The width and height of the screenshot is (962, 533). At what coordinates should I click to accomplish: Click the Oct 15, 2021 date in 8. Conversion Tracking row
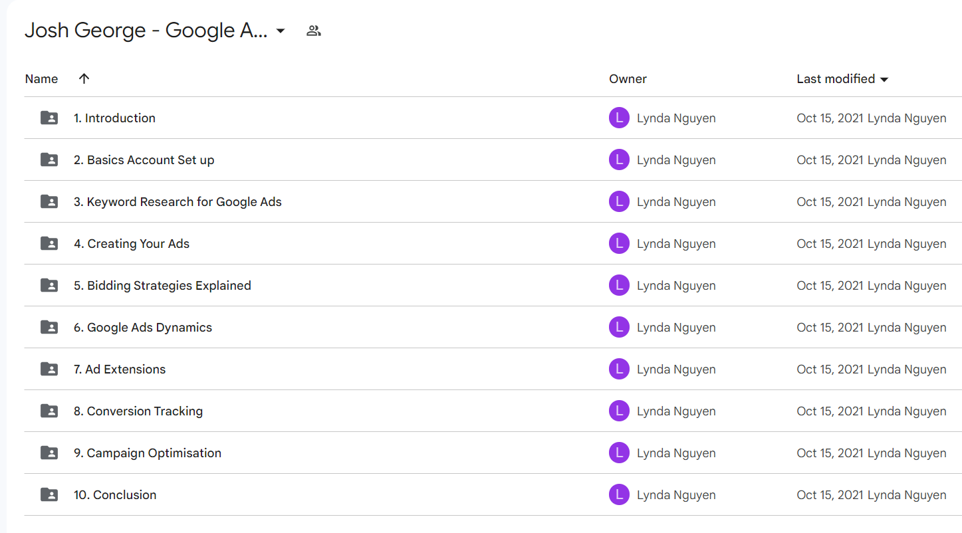(x=830, y=411)
